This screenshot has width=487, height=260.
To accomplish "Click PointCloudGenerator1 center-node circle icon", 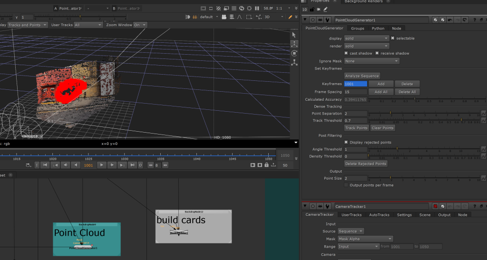I will coord(313,20).
